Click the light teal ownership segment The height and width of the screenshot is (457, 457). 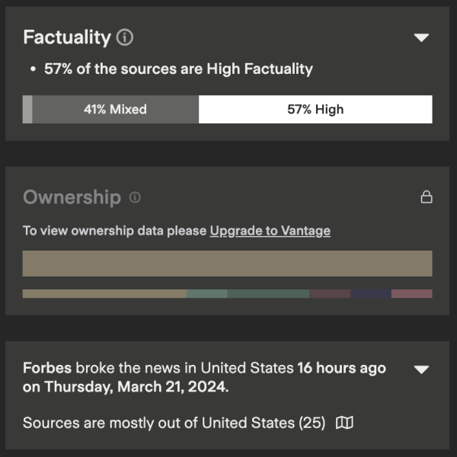click(207, 293)
